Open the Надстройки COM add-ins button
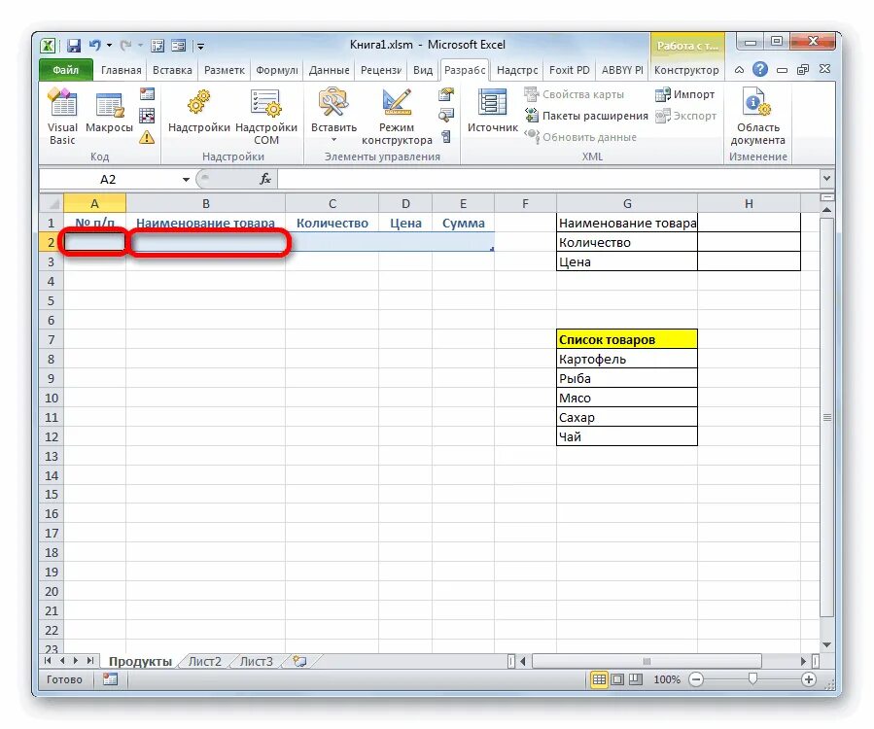 [266, 117]
